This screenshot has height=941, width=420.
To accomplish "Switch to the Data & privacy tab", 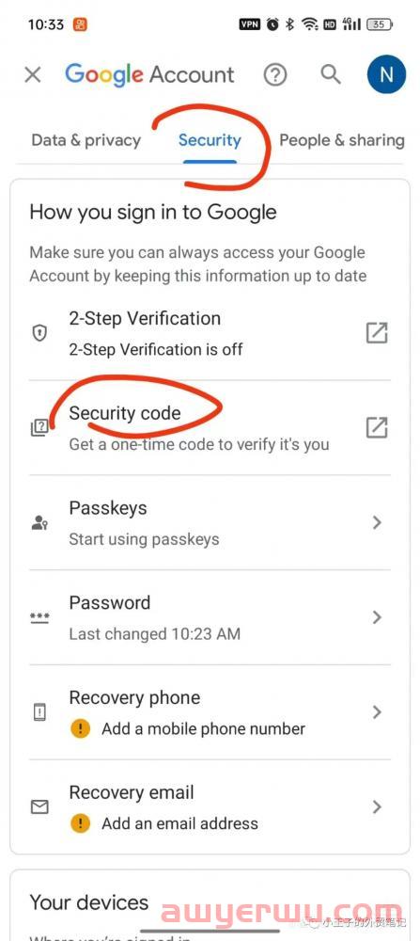I will click(86, 140).
